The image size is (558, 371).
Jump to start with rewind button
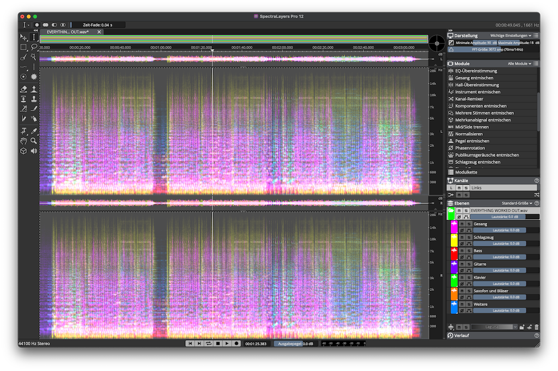point(190,344)
